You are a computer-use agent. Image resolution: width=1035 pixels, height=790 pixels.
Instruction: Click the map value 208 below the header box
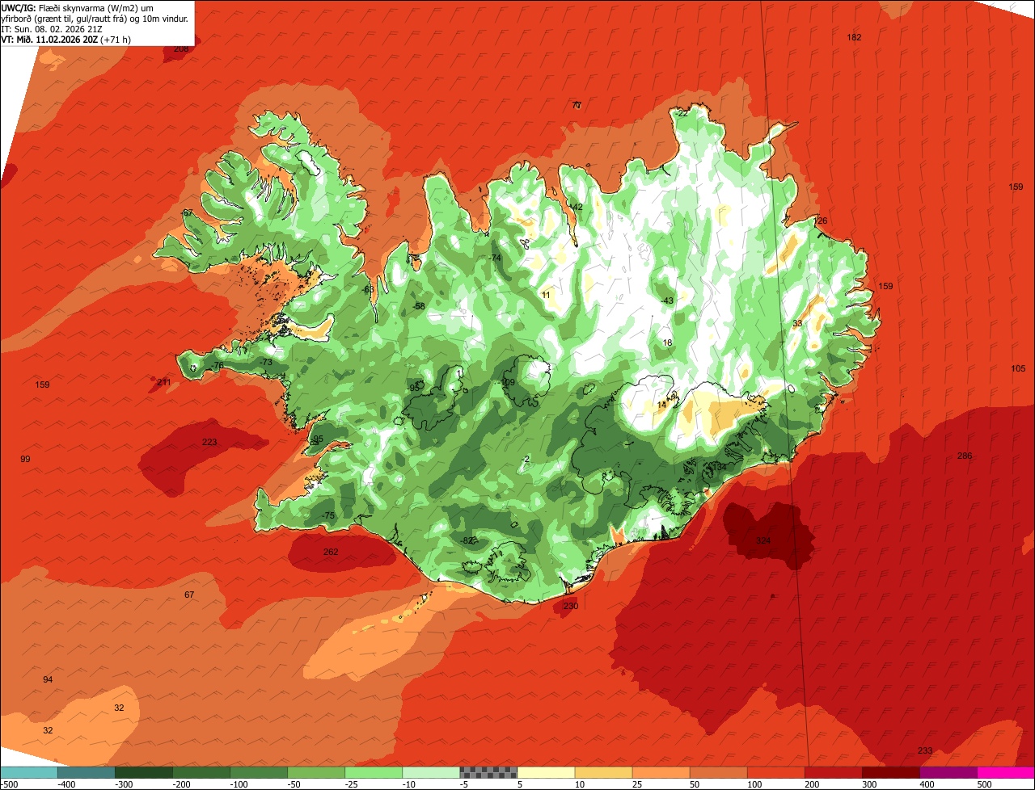pyautogui.click(x=181, y=49)
